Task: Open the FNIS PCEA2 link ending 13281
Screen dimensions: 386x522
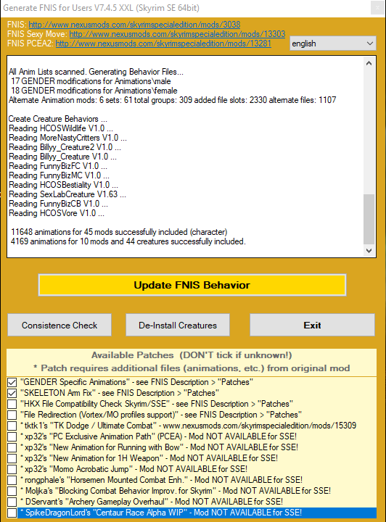Action: (163, 43)
